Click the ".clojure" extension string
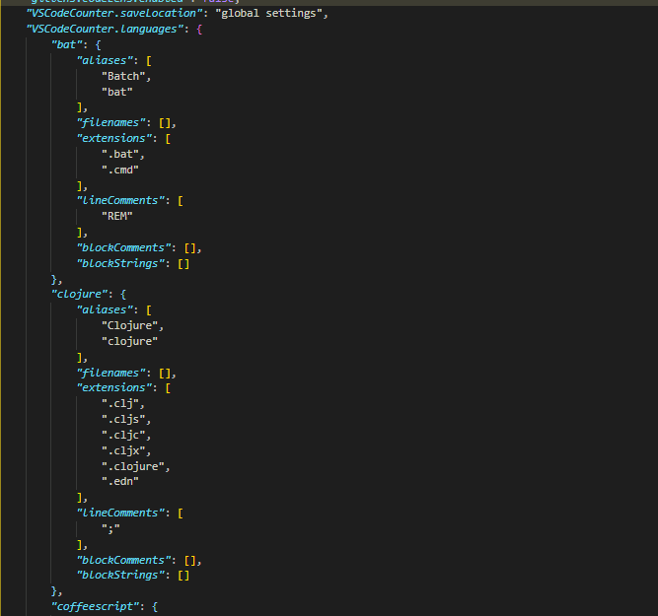This screenshot has height=616, width=658. point(133,466)
